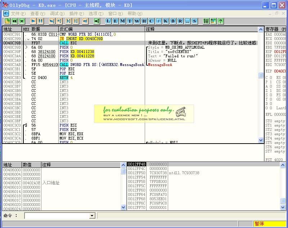The height and width of the screenshot is (228, 288).
Task: Click the Step over toolbar icon
Action: click(x=59, y=21)
